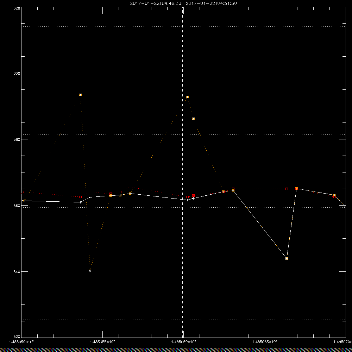Click the 560 y-axis label
The height and width of the screenshot is (352, 352).
17,206
